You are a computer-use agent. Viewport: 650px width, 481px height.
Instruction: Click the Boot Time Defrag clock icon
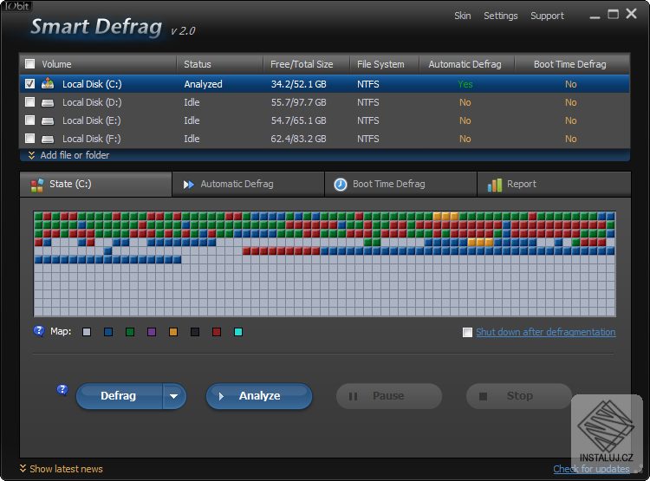(x=341, y=185)
